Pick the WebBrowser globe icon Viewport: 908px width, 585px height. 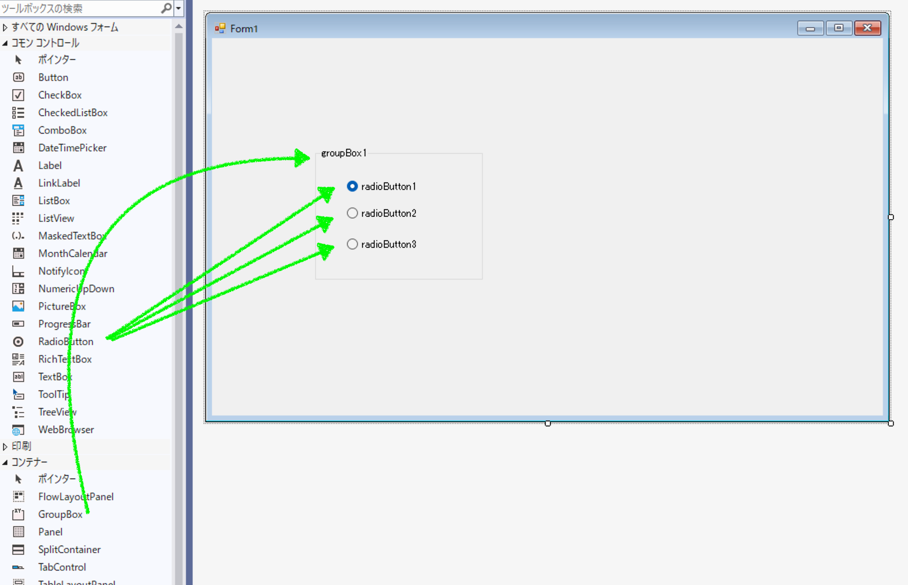18,430
